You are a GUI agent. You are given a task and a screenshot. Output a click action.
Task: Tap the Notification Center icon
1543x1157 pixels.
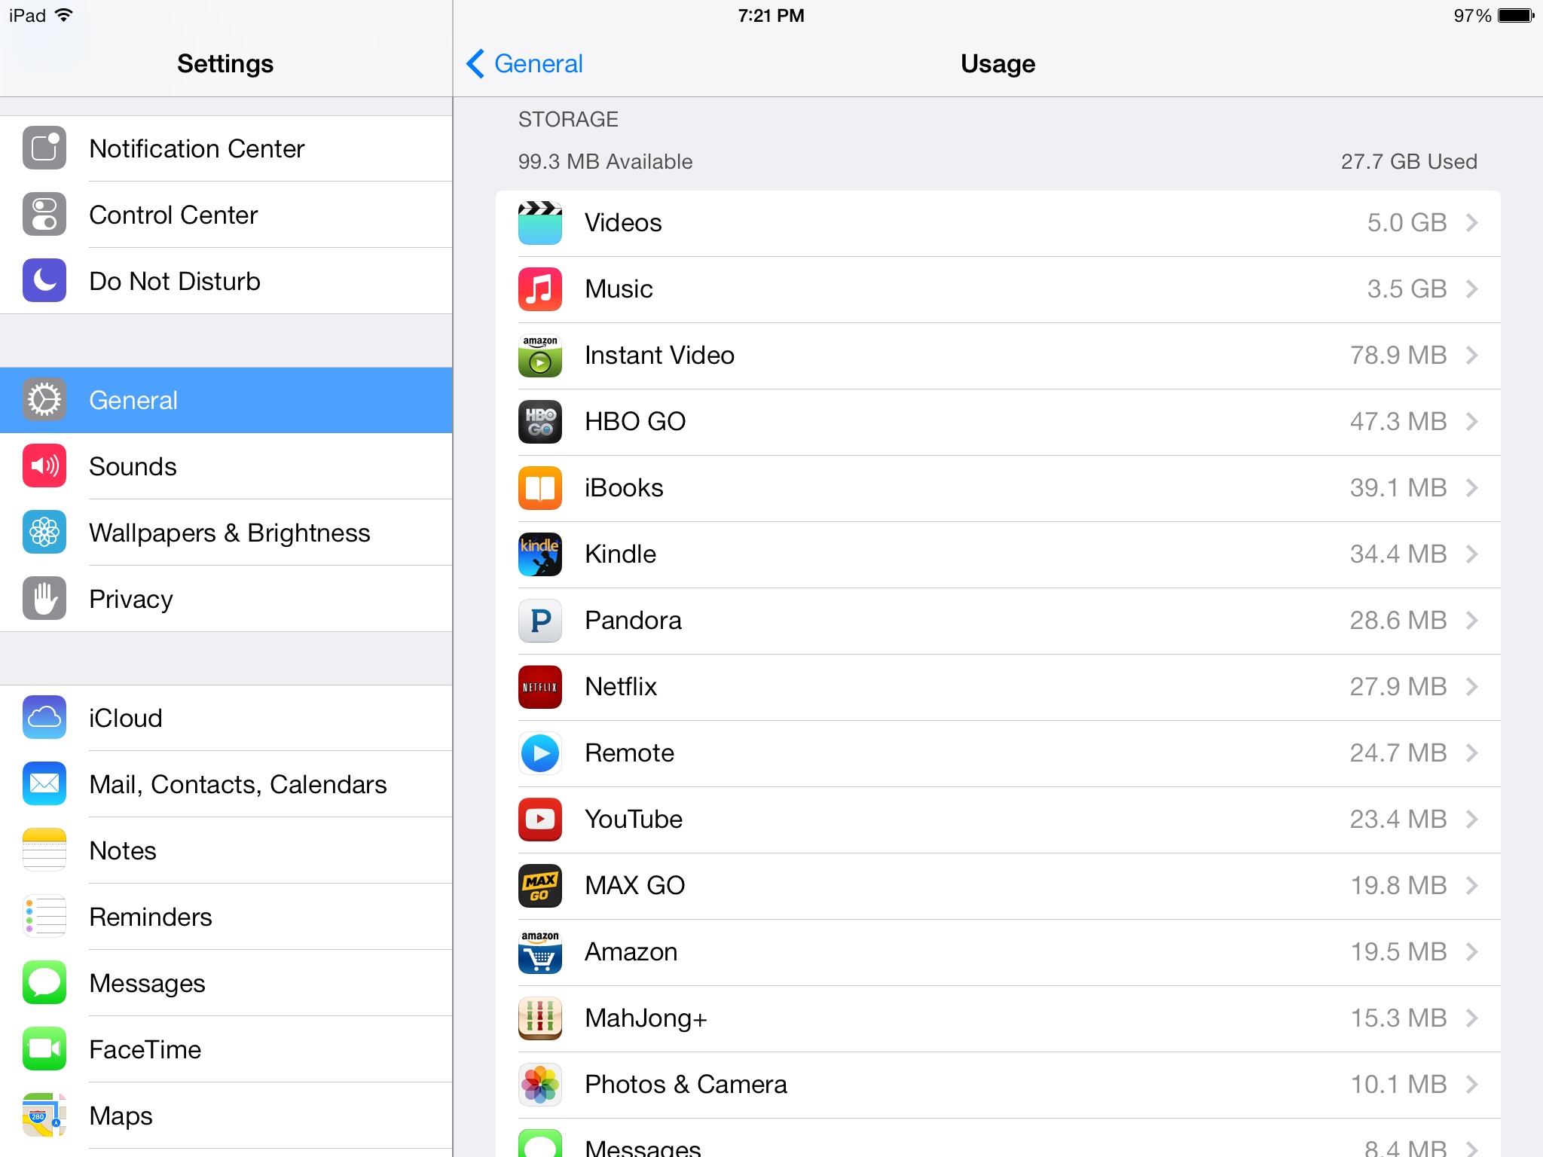click(44, 148)
